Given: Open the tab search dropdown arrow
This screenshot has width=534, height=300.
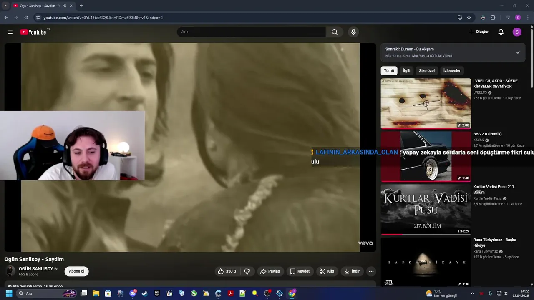Looking at the screenshot, I should pyautogui.click(x=5, y=6).
